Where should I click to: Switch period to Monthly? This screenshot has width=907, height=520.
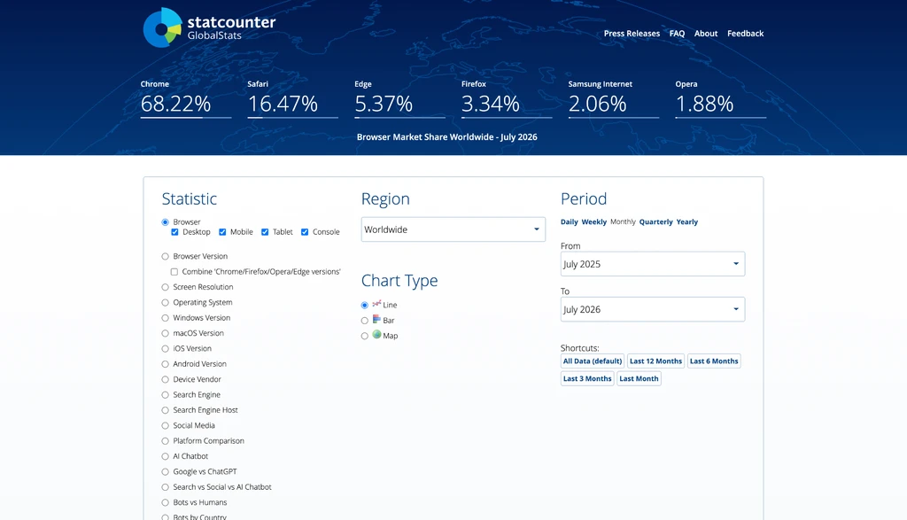(623, 222)
